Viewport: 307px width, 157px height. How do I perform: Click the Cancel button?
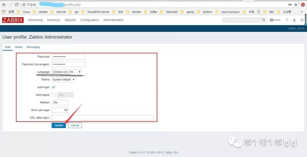[75, 125]
